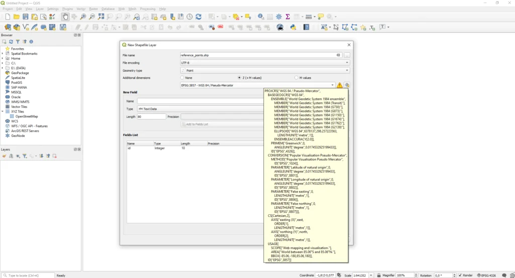Open the Processing menu
This screenshot has width=515, height=278.
(x=147, y=9)
